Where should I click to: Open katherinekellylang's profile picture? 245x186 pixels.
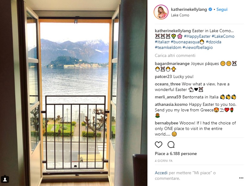[x=161, y=12]
